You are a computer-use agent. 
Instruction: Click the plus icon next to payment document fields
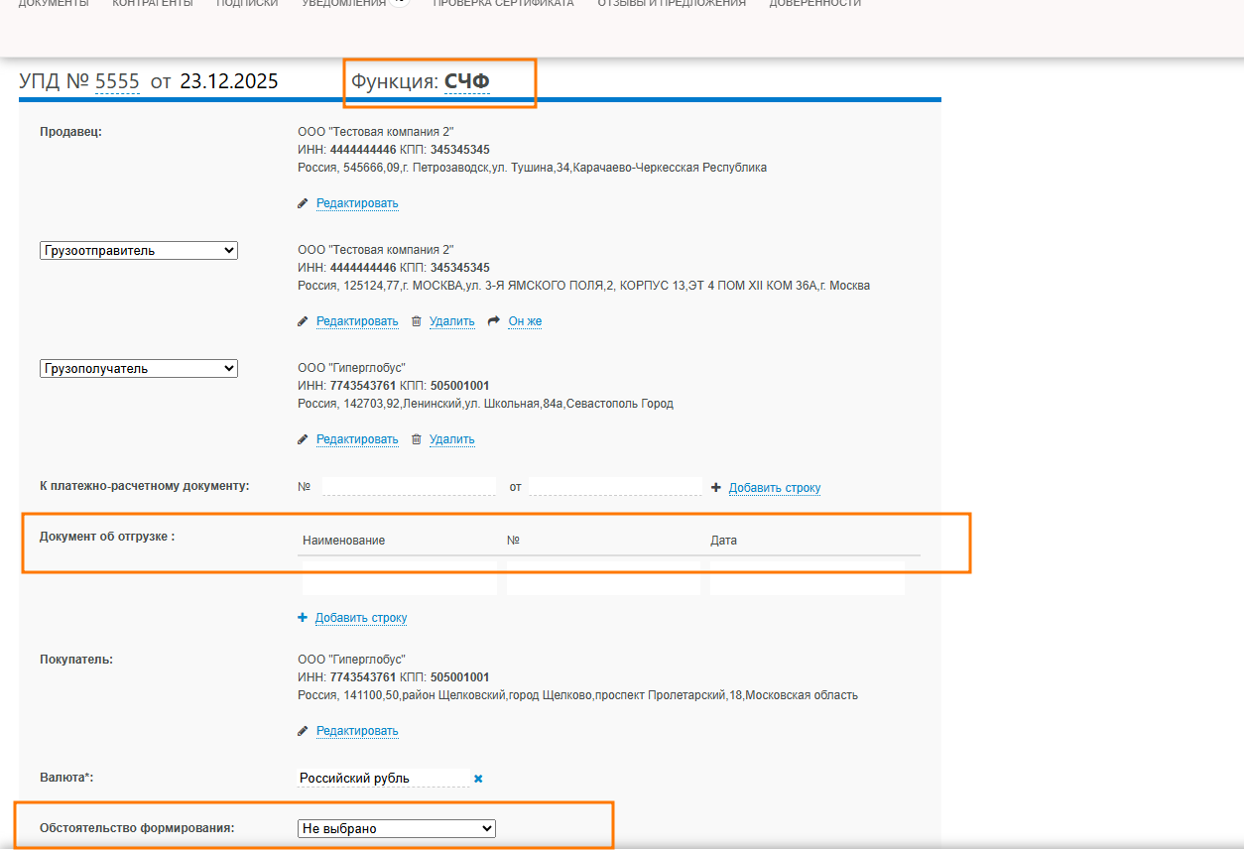pos(716,488)
